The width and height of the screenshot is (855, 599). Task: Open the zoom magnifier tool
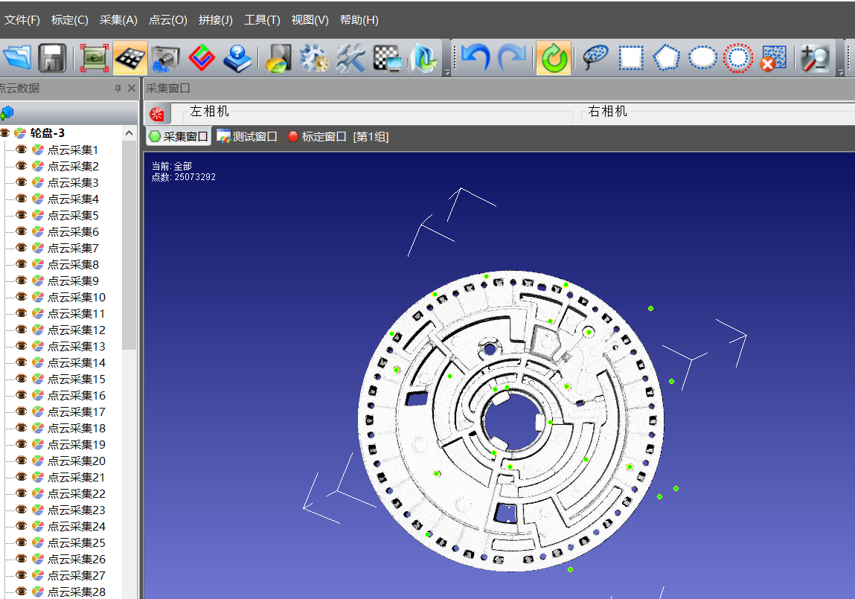[816, 58]
